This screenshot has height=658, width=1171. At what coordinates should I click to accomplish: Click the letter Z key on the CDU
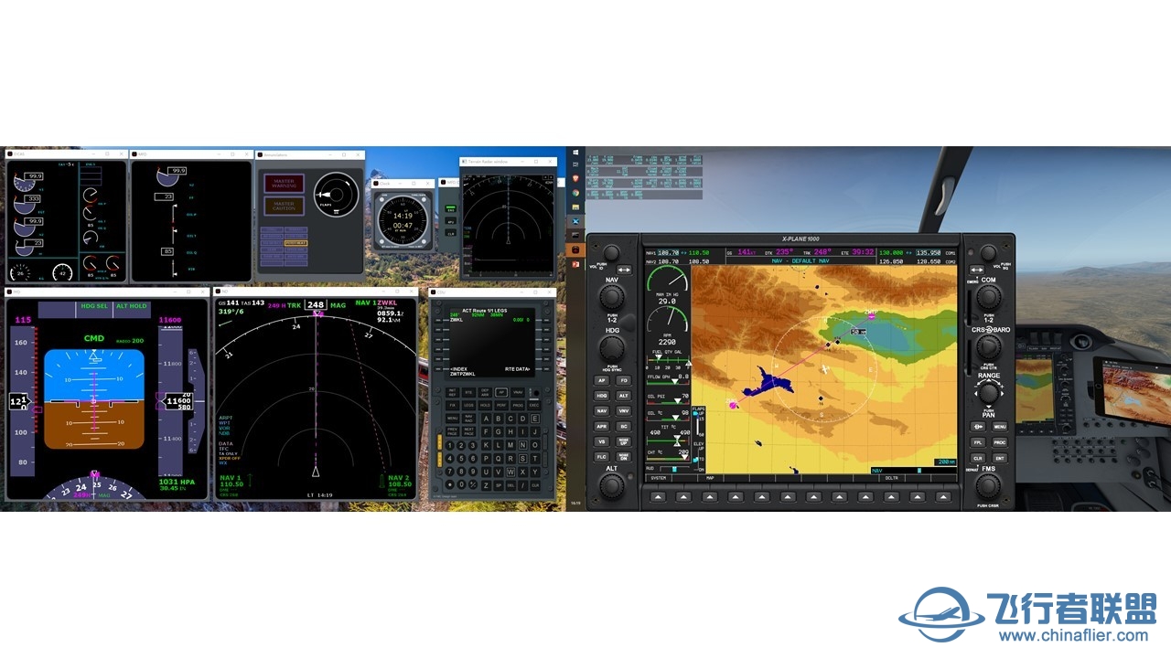click(486, 485)
